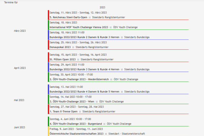
Task: Select the date Samstag, 13. Mai 2023 11:00
Action: (66, 87)
